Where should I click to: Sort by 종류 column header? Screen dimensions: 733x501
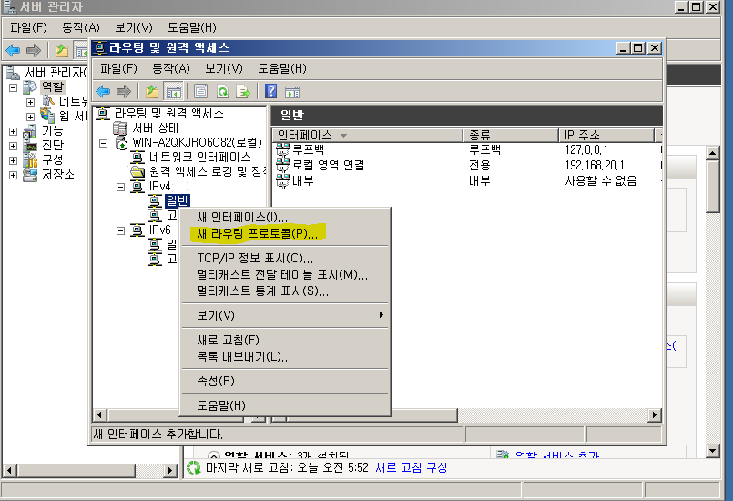[511, 135]
